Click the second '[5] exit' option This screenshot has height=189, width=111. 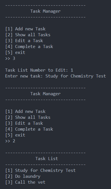coord(15,135)
